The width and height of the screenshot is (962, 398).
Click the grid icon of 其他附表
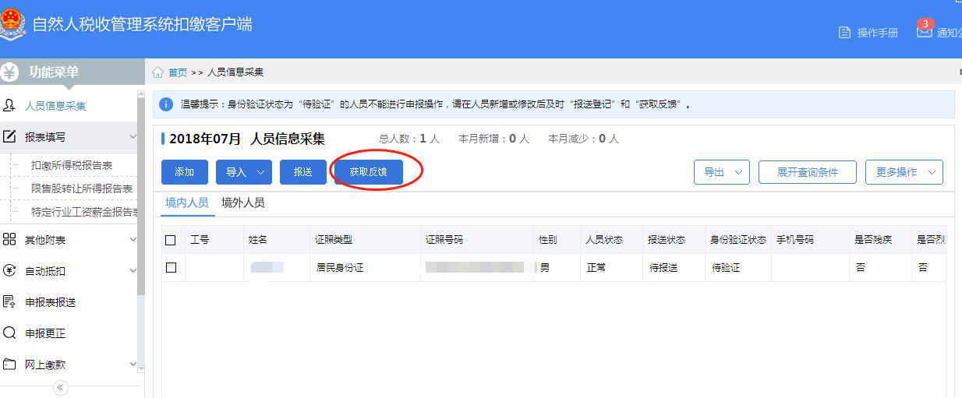point(9,239)
